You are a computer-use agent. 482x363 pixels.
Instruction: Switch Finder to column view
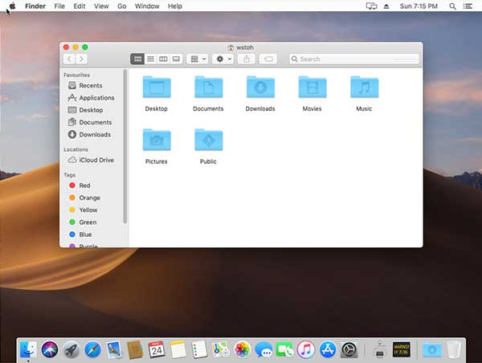163,59
